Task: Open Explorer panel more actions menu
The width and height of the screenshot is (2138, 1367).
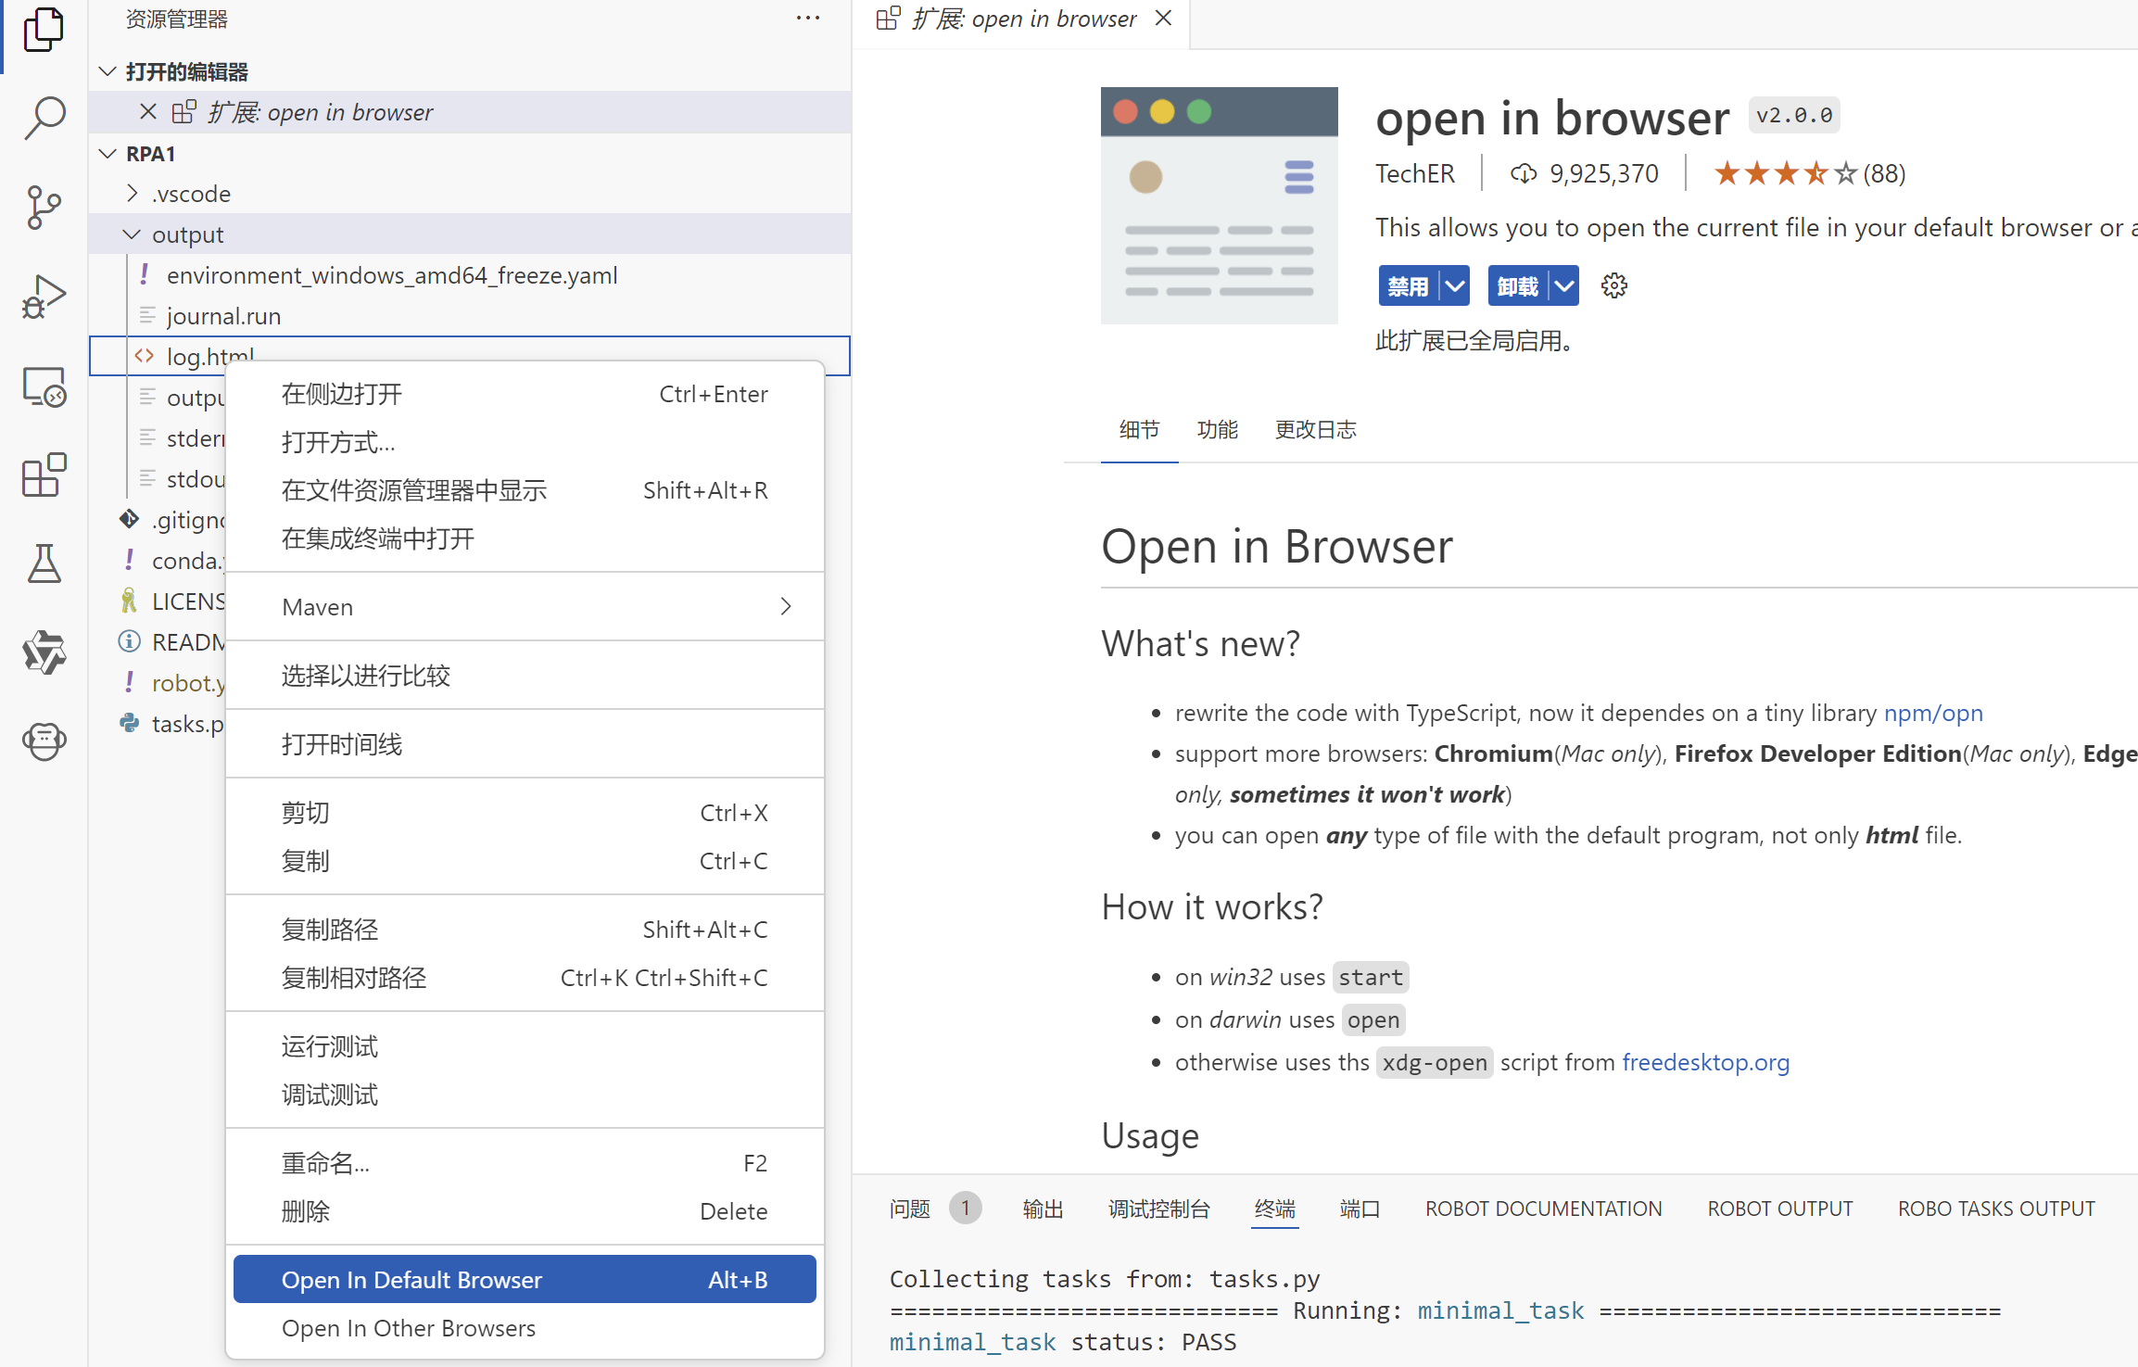Action: 807,19
